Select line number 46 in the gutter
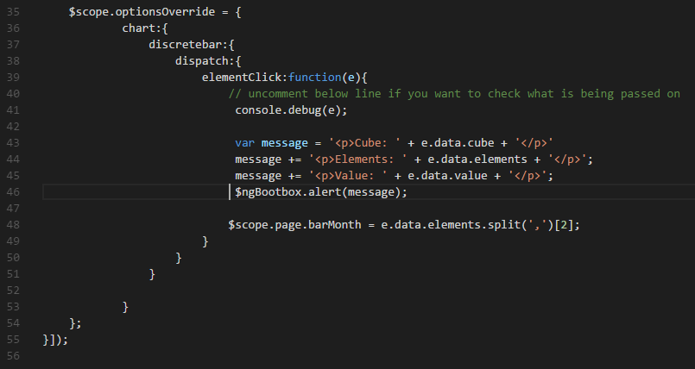 pos(12,191)
